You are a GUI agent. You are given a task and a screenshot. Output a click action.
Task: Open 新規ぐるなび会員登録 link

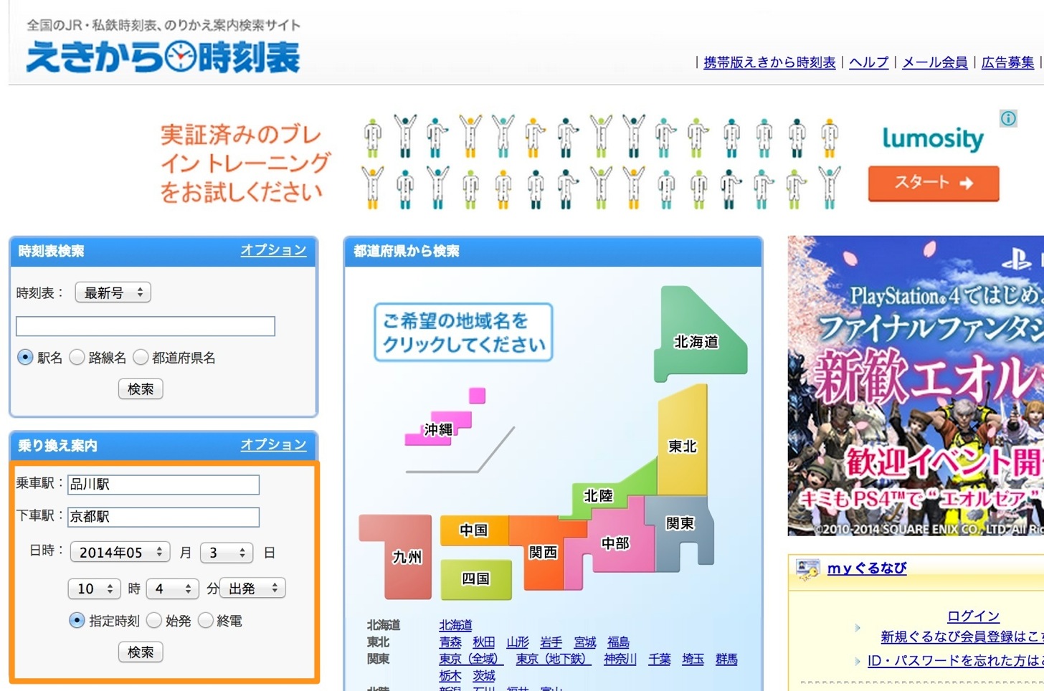tap(962, 637)
